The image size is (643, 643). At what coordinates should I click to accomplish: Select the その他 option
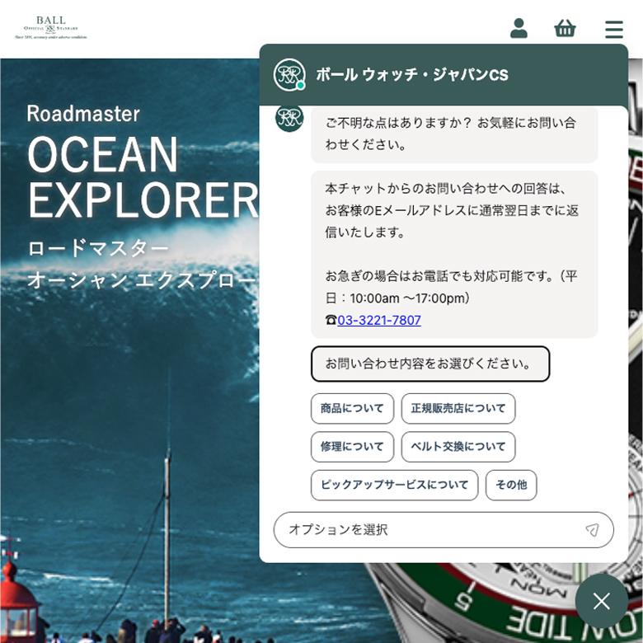(511, 485)
